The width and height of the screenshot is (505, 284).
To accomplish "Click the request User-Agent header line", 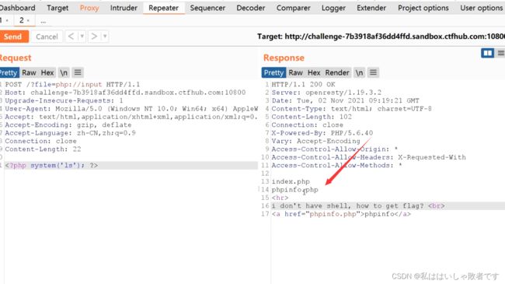I will [x=131, y=109].
